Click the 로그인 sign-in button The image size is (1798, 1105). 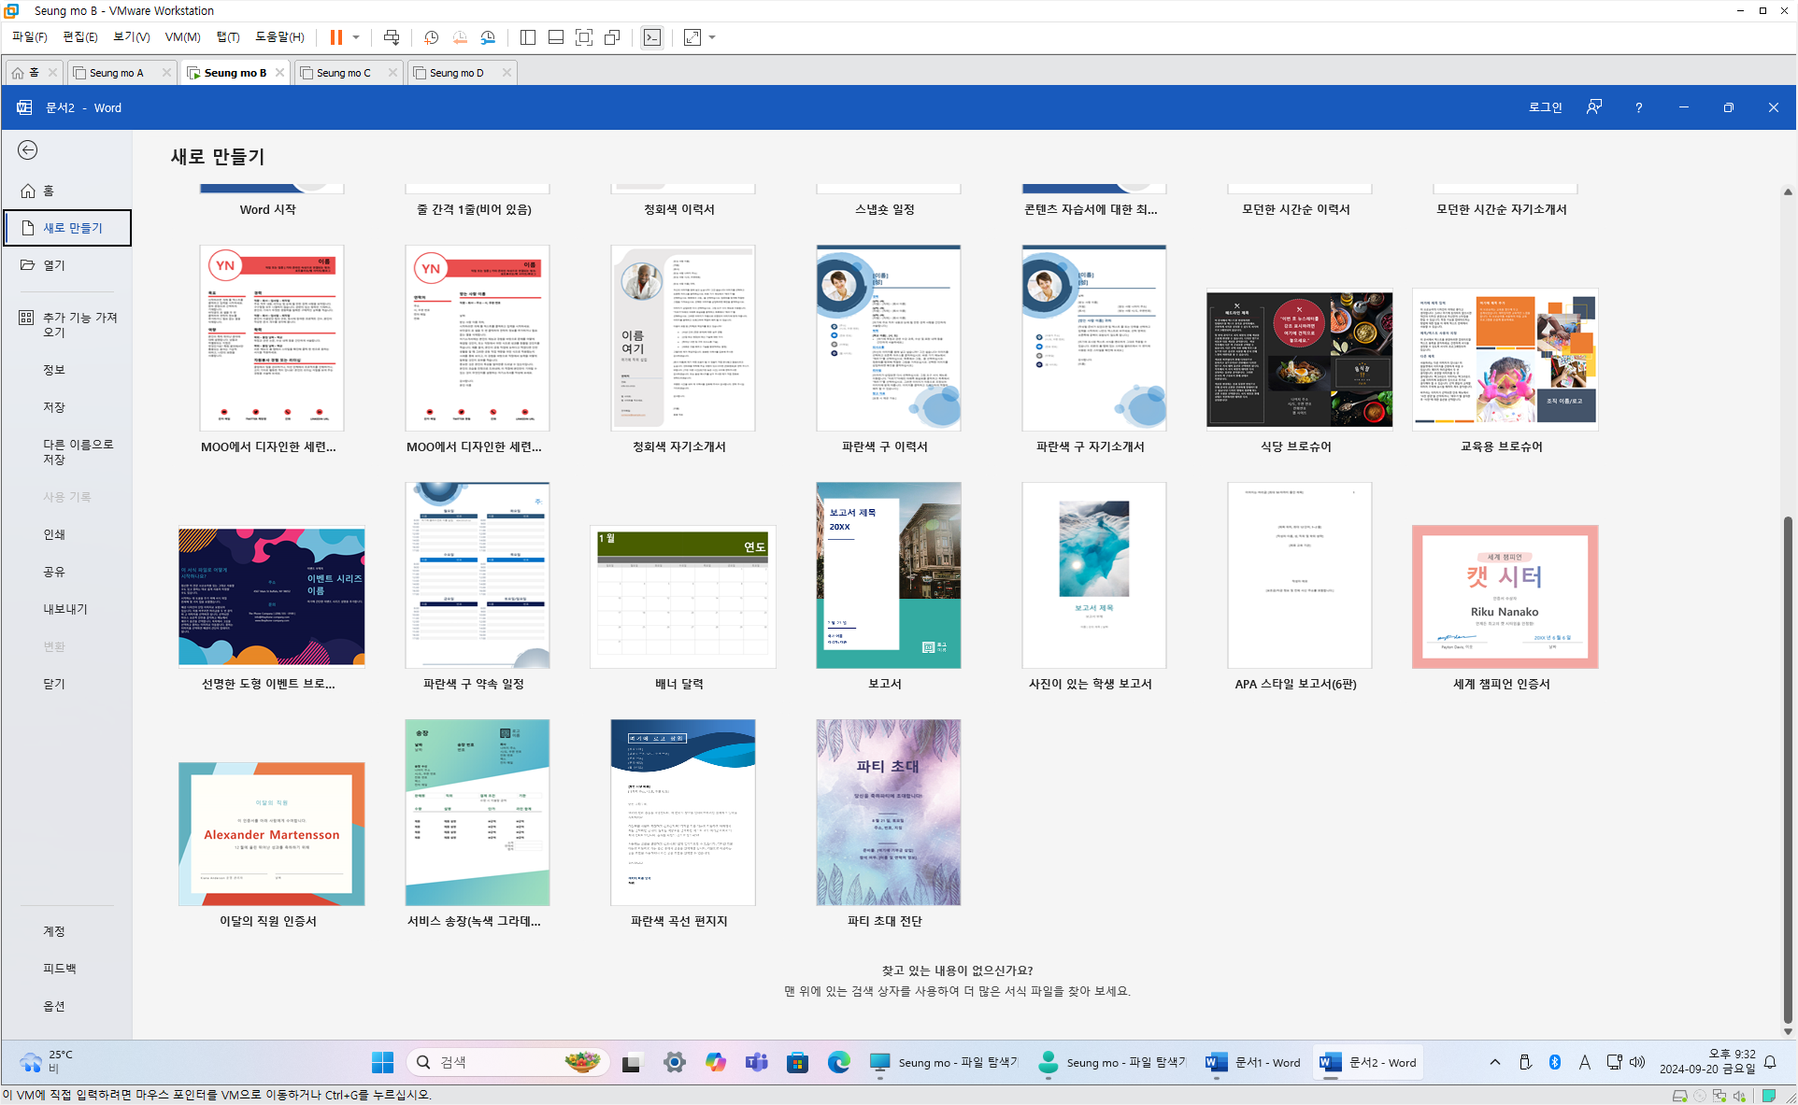[1545, 107]
